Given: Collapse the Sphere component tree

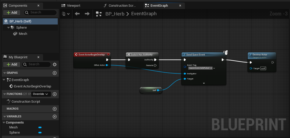Looking at the screenshot, I should tap(8, 28).
